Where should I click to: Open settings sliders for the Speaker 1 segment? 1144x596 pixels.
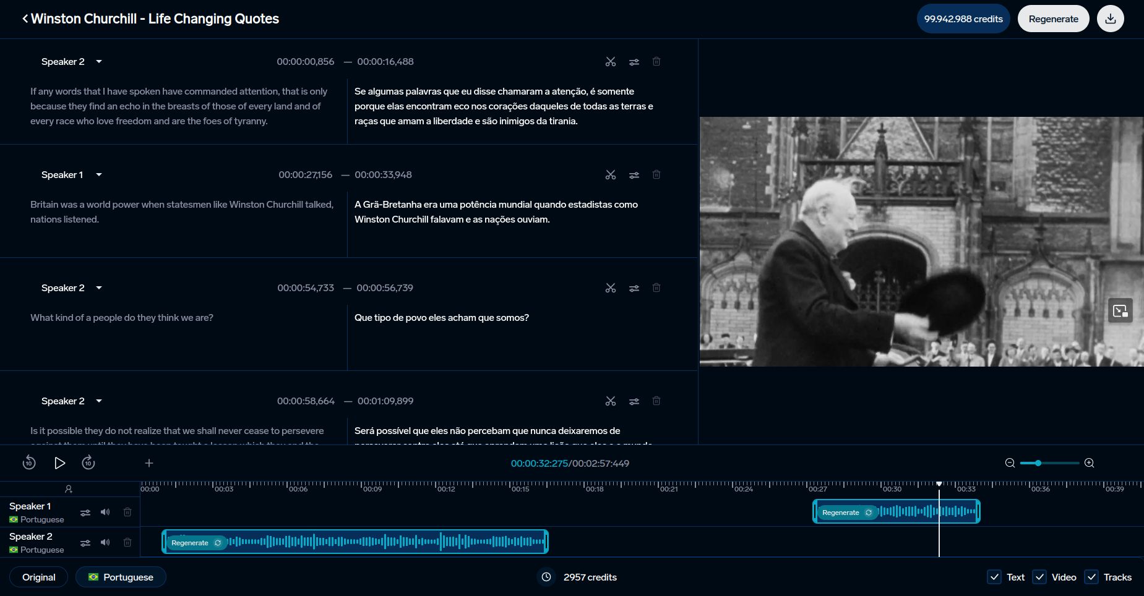[634, 175]
